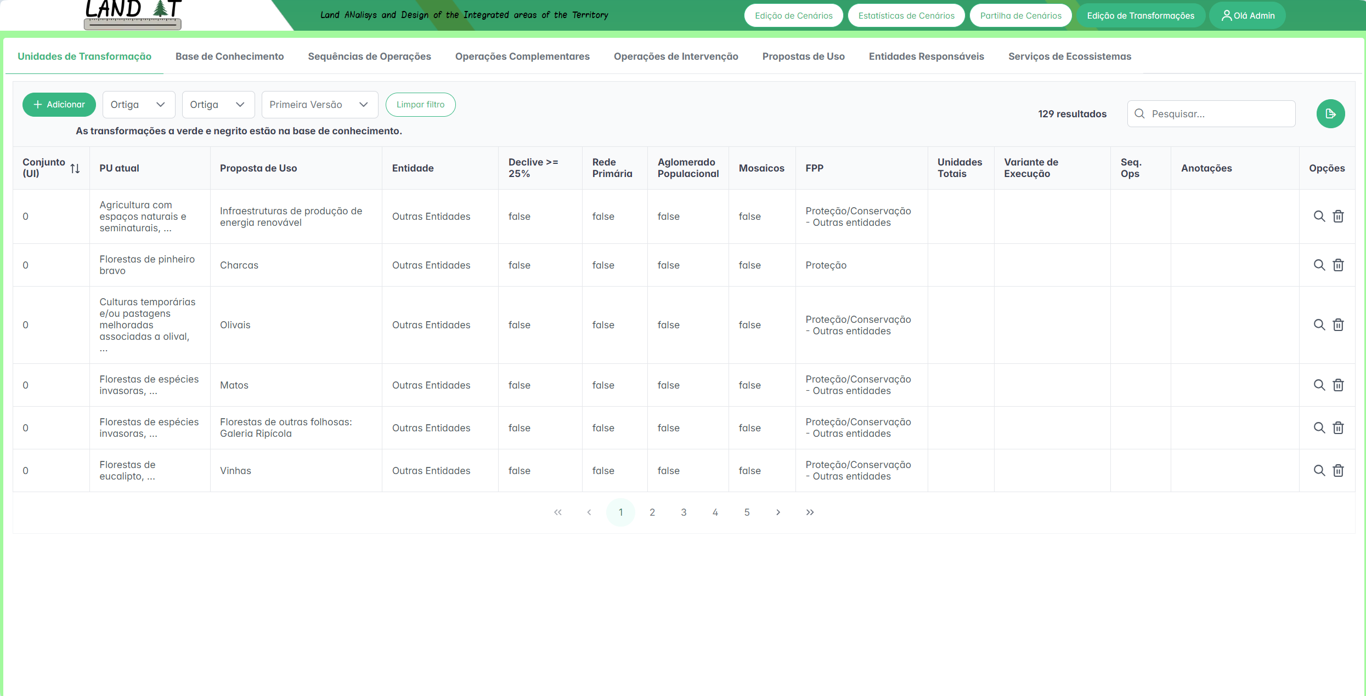The width and height of the screenshot is (1366, 696).
Task: Delete the Galeria Ripícola row
Action: click(x=1338, y=428)
